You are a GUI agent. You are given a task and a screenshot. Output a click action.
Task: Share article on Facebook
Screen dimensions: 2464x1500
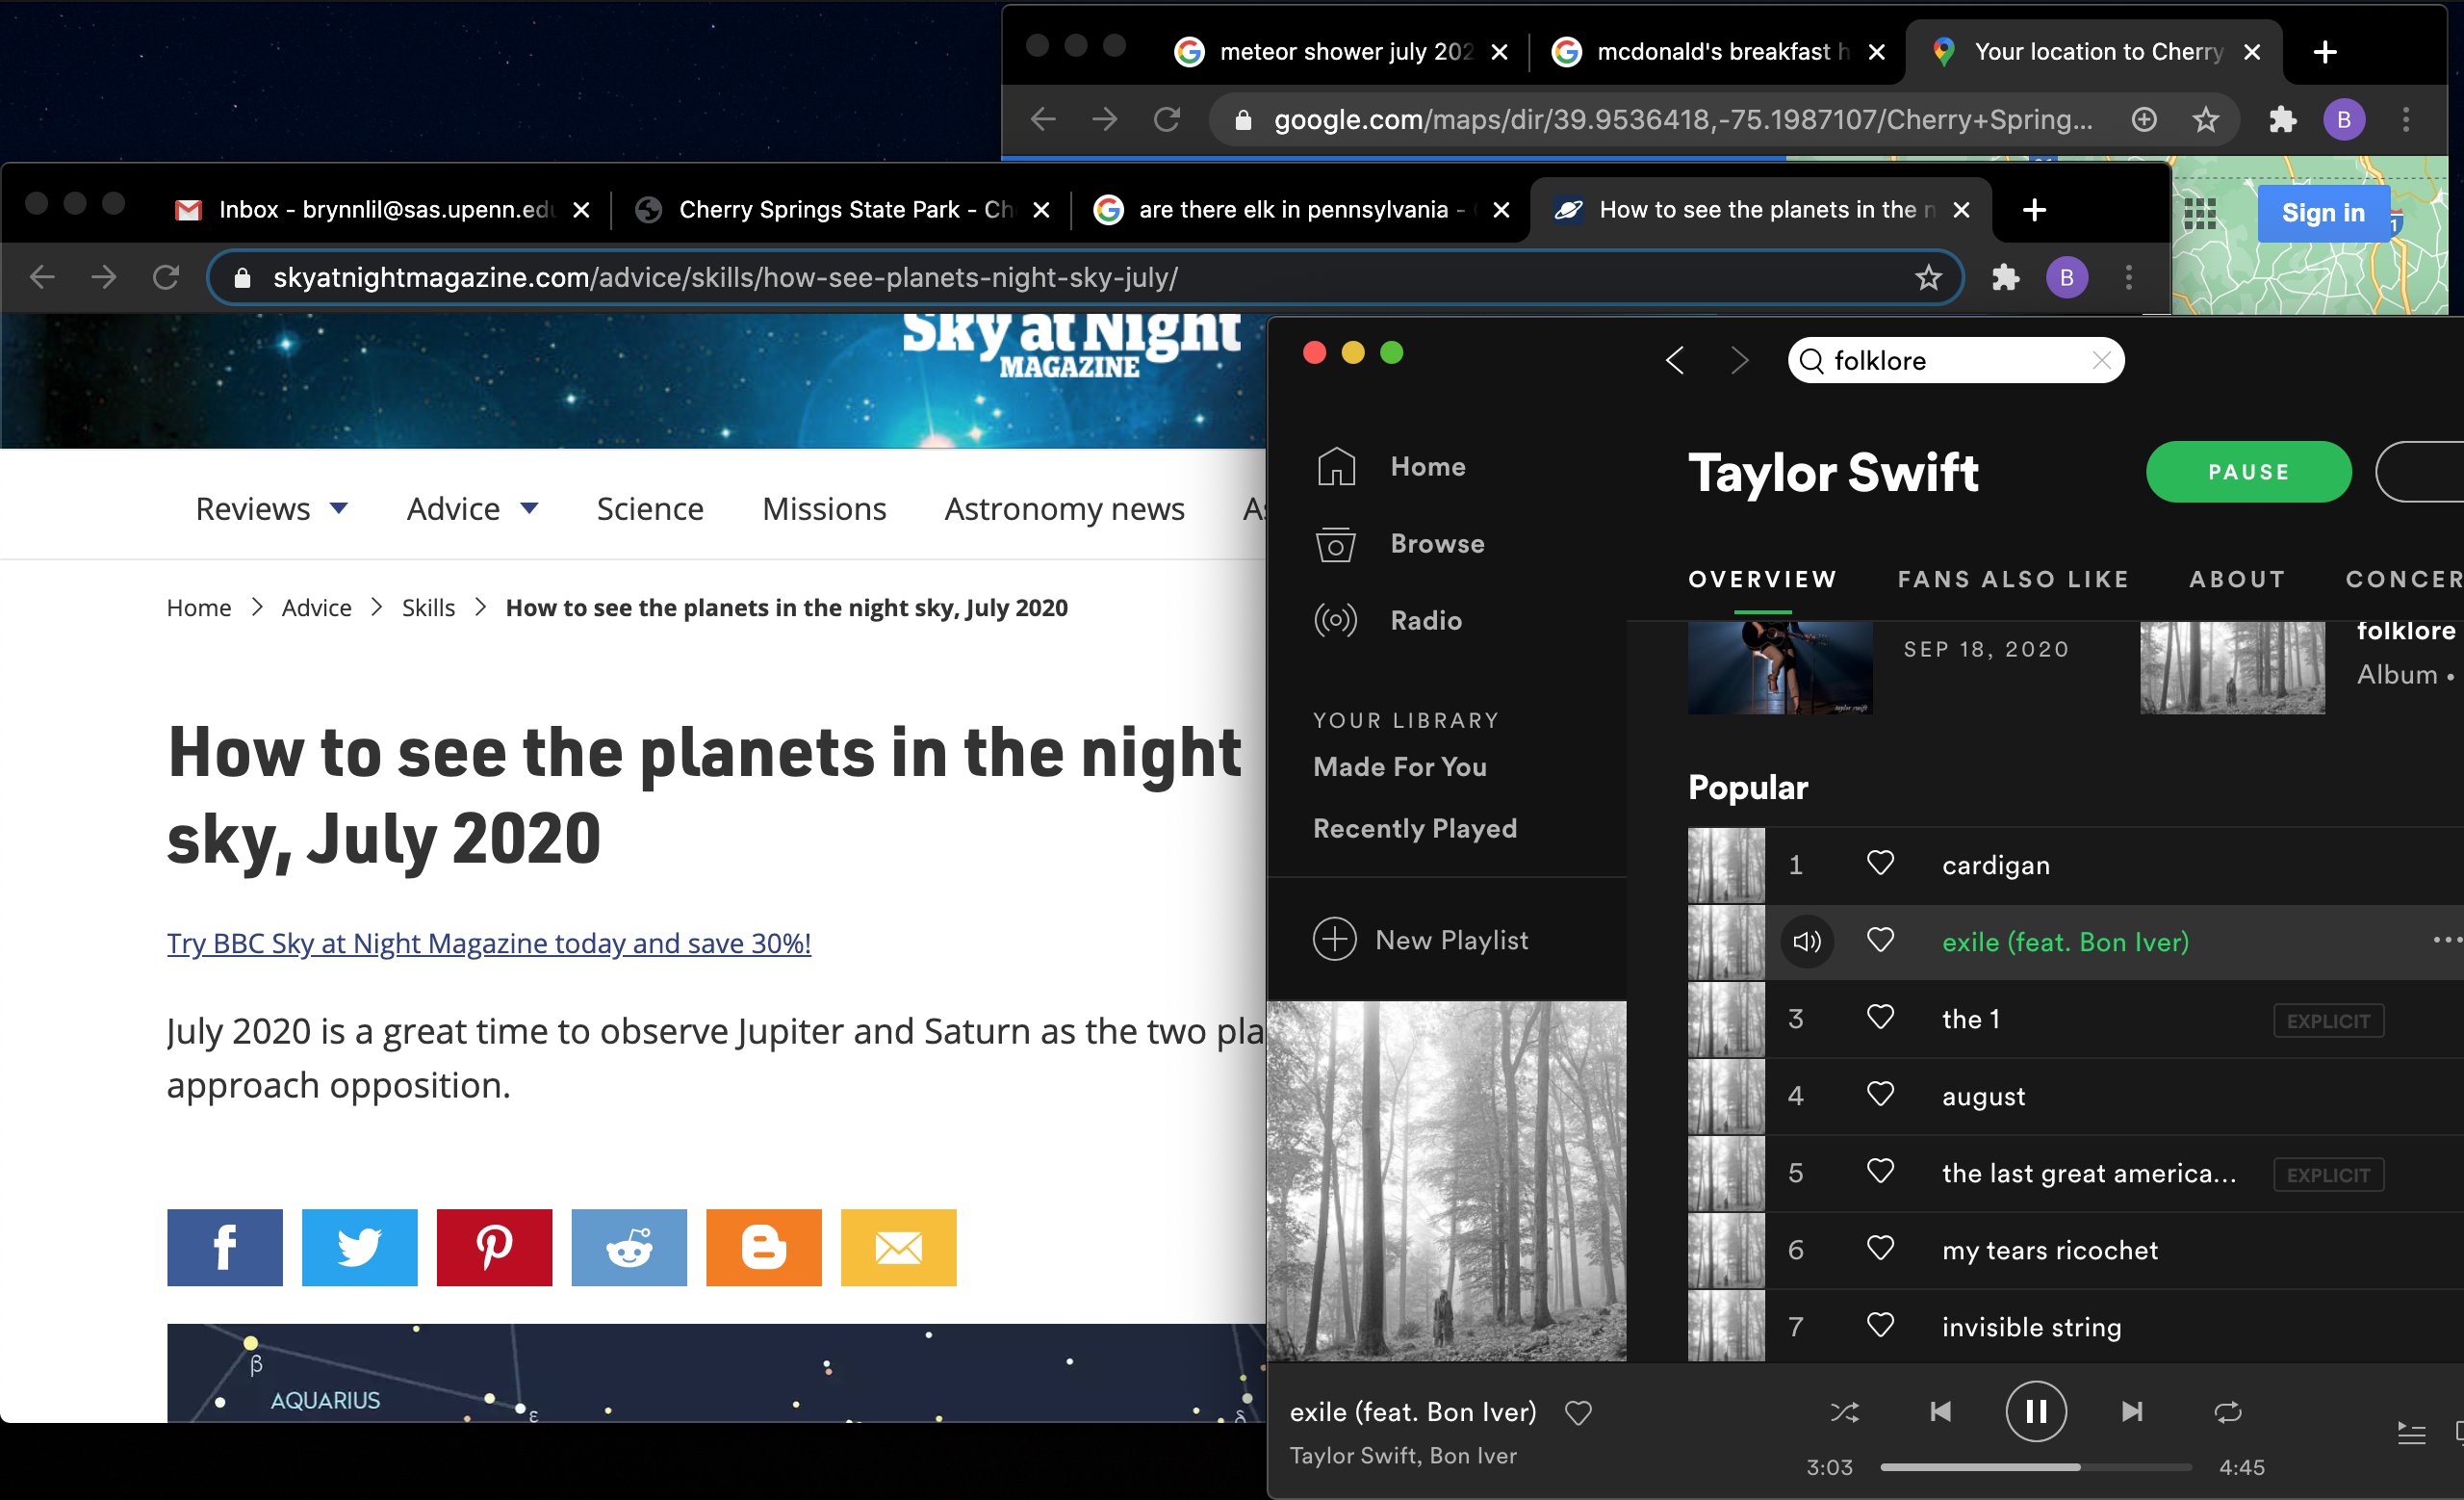225,1247
